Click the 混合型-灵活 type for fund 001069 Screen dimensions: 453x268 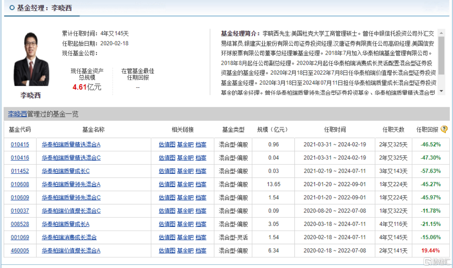233,237
